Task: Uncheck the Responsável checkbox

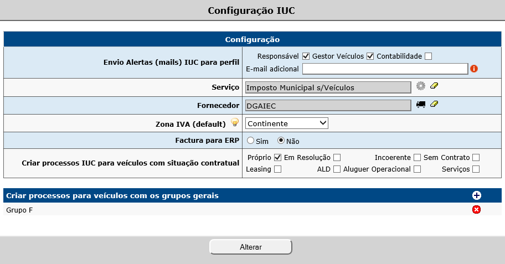Action: (306, 56)
